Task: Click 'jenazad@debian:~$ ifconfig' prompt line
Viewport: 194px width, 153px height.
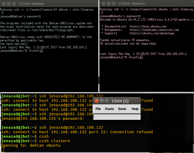Action: click(22, 51)
